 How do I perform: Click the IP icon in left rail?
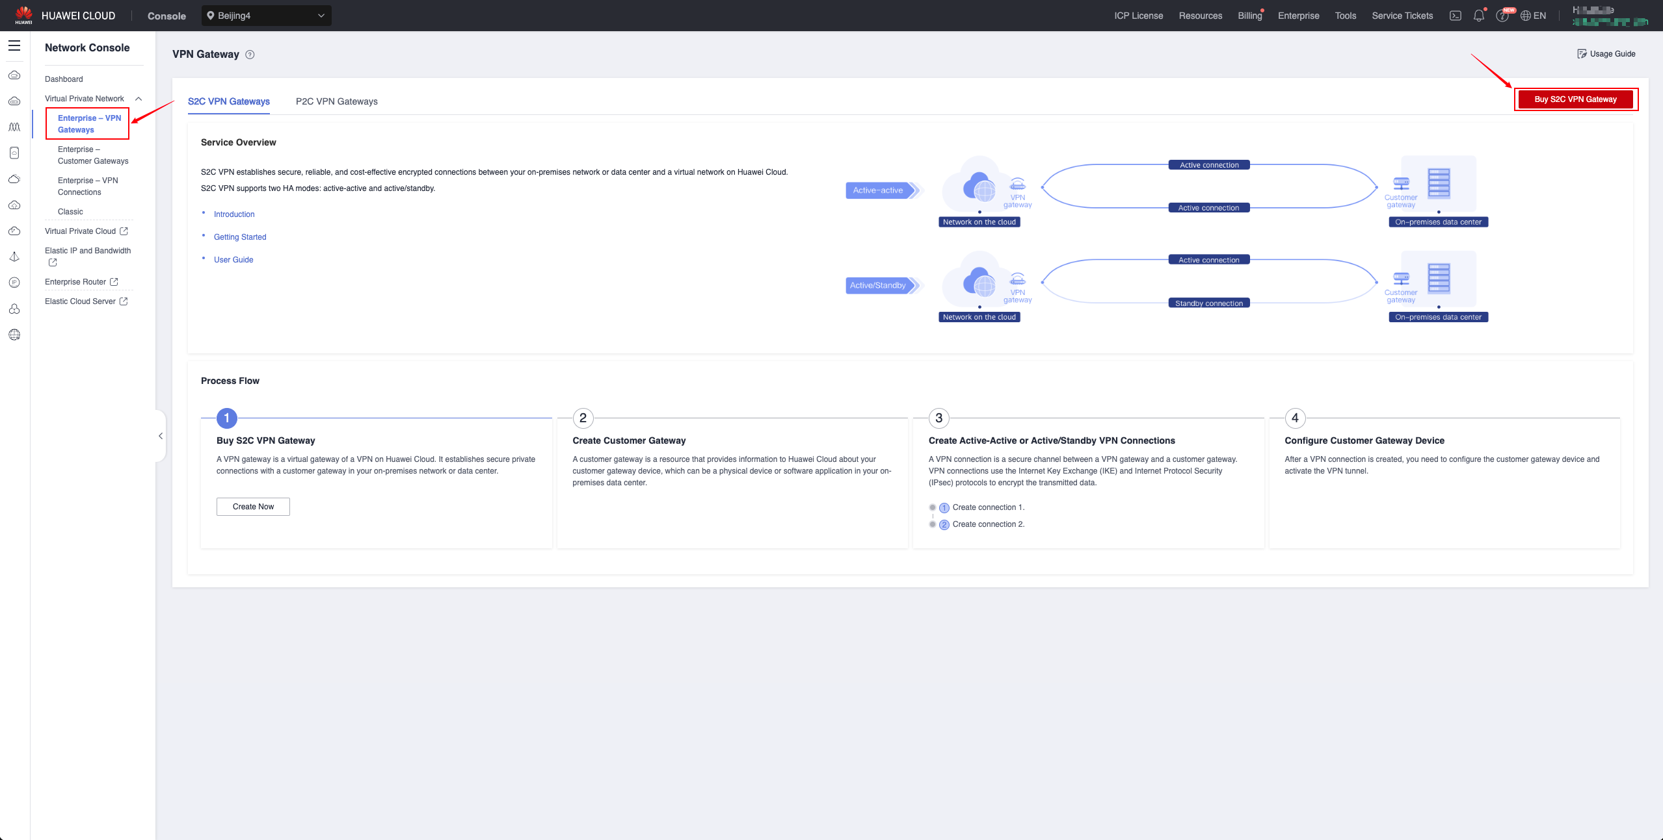click(x=14, y=283)
